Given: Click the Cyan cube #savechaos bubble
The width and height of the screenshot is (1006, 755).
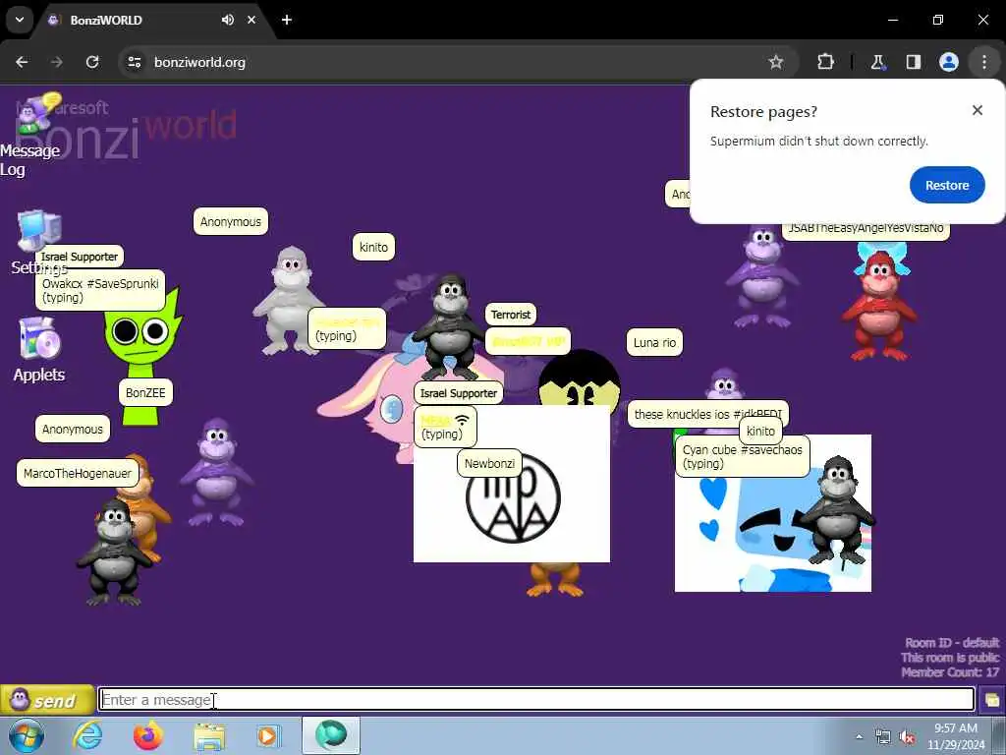Looking at the screenshot, I should [x=743, y=456].
